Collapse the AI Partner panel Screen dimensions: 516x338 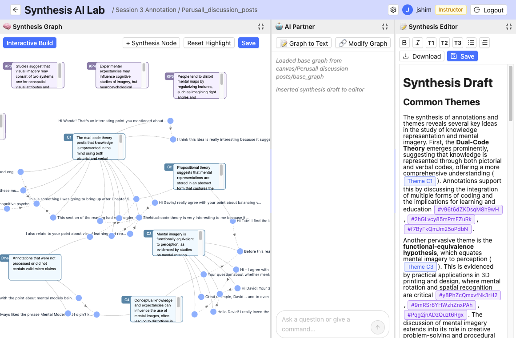pyautogui.click(x=385, y=27)
